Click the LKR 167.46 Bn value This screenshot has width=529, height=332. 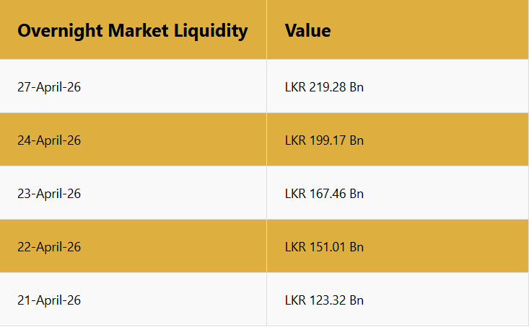pos(324,194)
